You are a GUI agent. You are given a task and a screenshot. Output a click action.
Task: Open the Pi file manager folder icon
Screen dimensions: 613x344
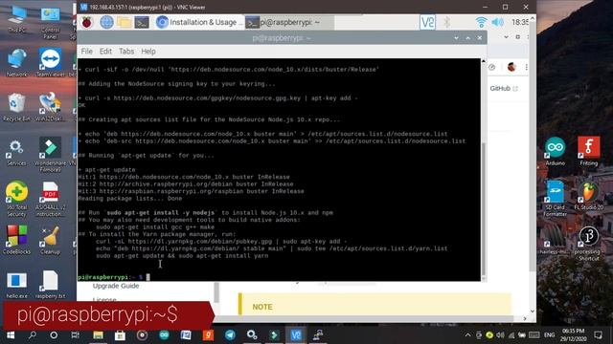point(124,22)
